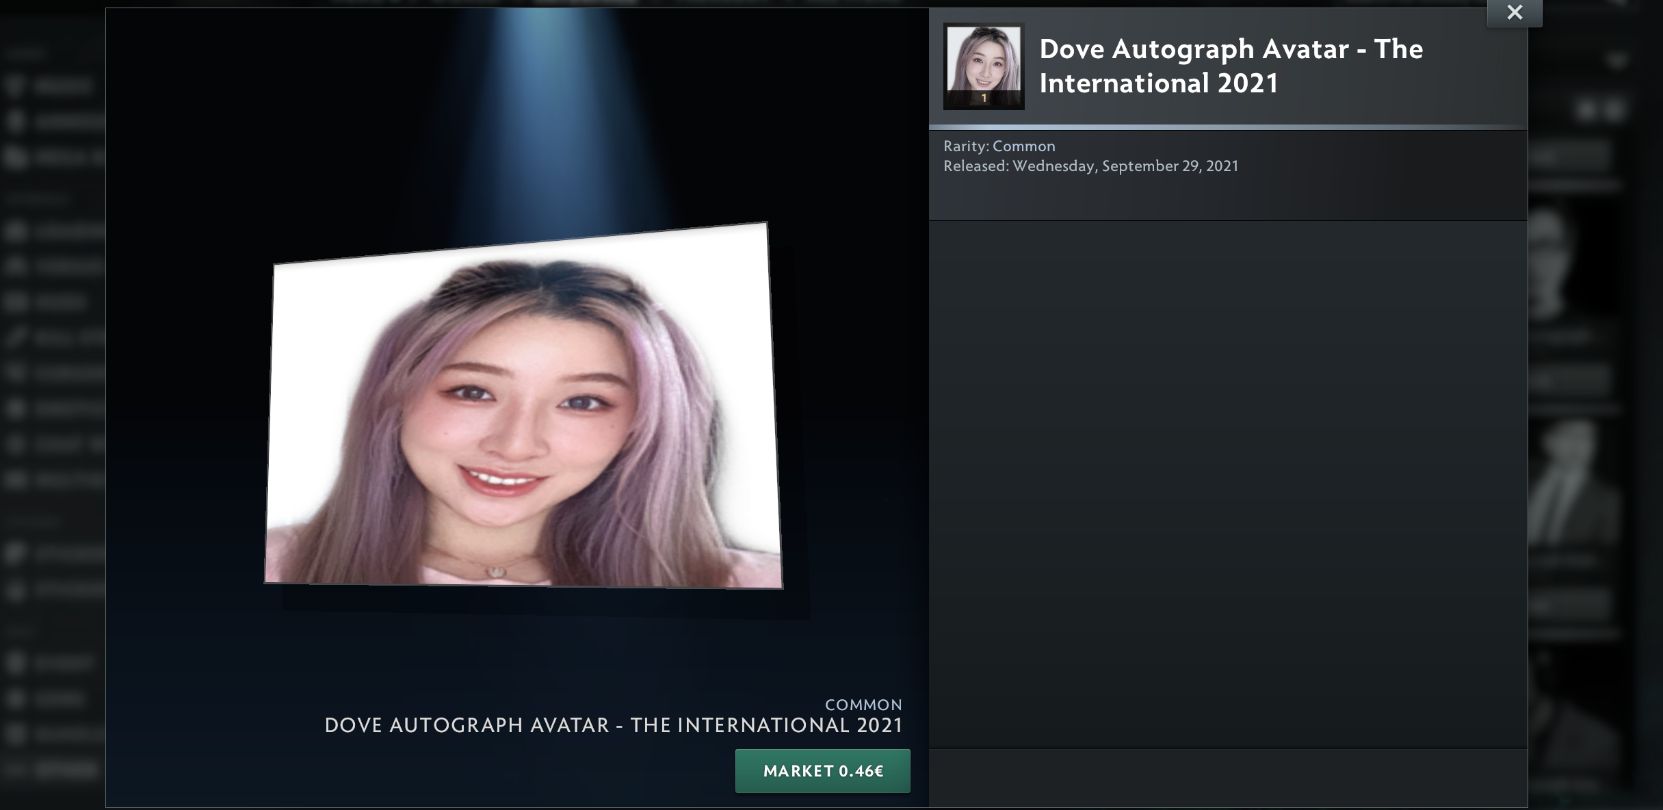Click the uppercase item name caption at bottom

(x=614, y=725)
